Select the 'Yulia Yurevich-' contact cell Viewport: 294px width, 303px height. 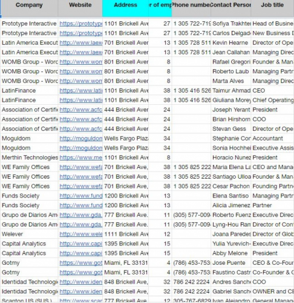pyautogui.click(x=231, y=244)
